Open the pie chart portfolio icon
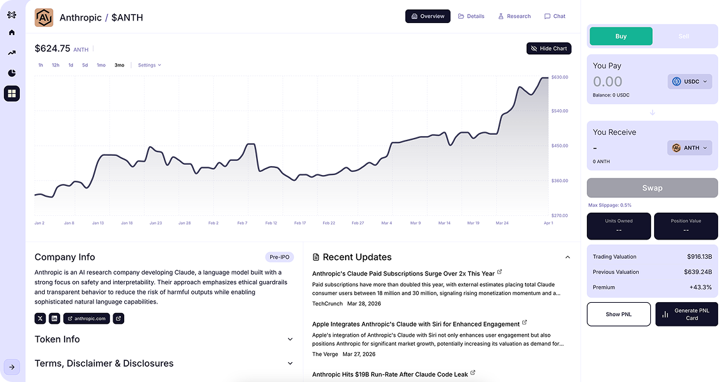 (12, 73)
